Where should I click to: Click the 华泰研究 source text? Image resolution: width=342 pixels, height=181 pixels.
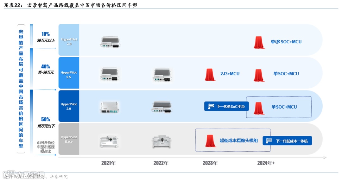coord(59,177)
